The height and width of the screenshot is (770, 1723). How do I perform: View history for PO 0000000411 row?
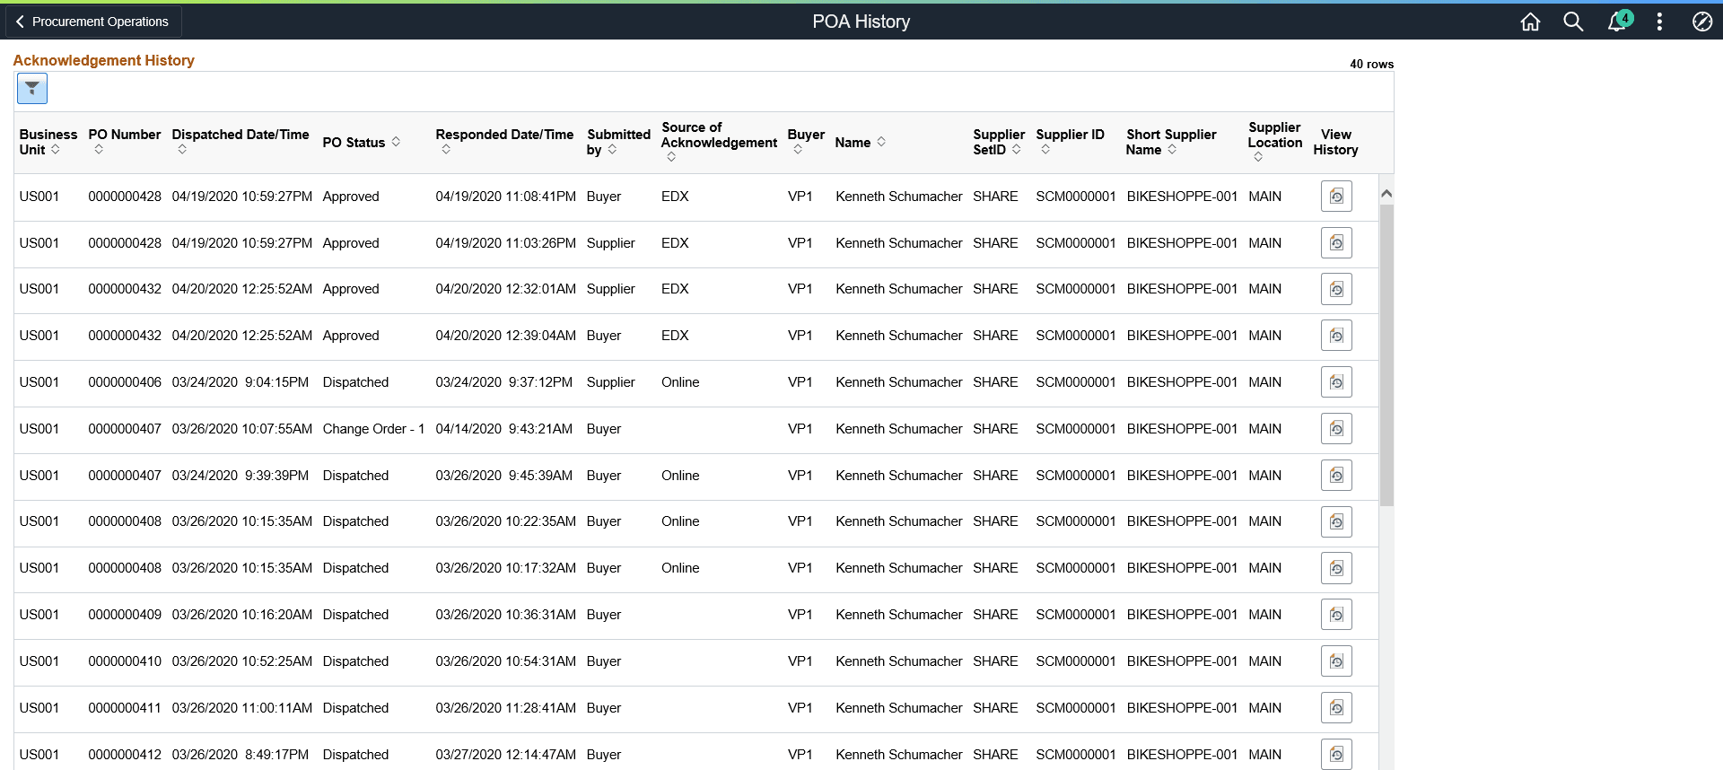coord(1336,708)
